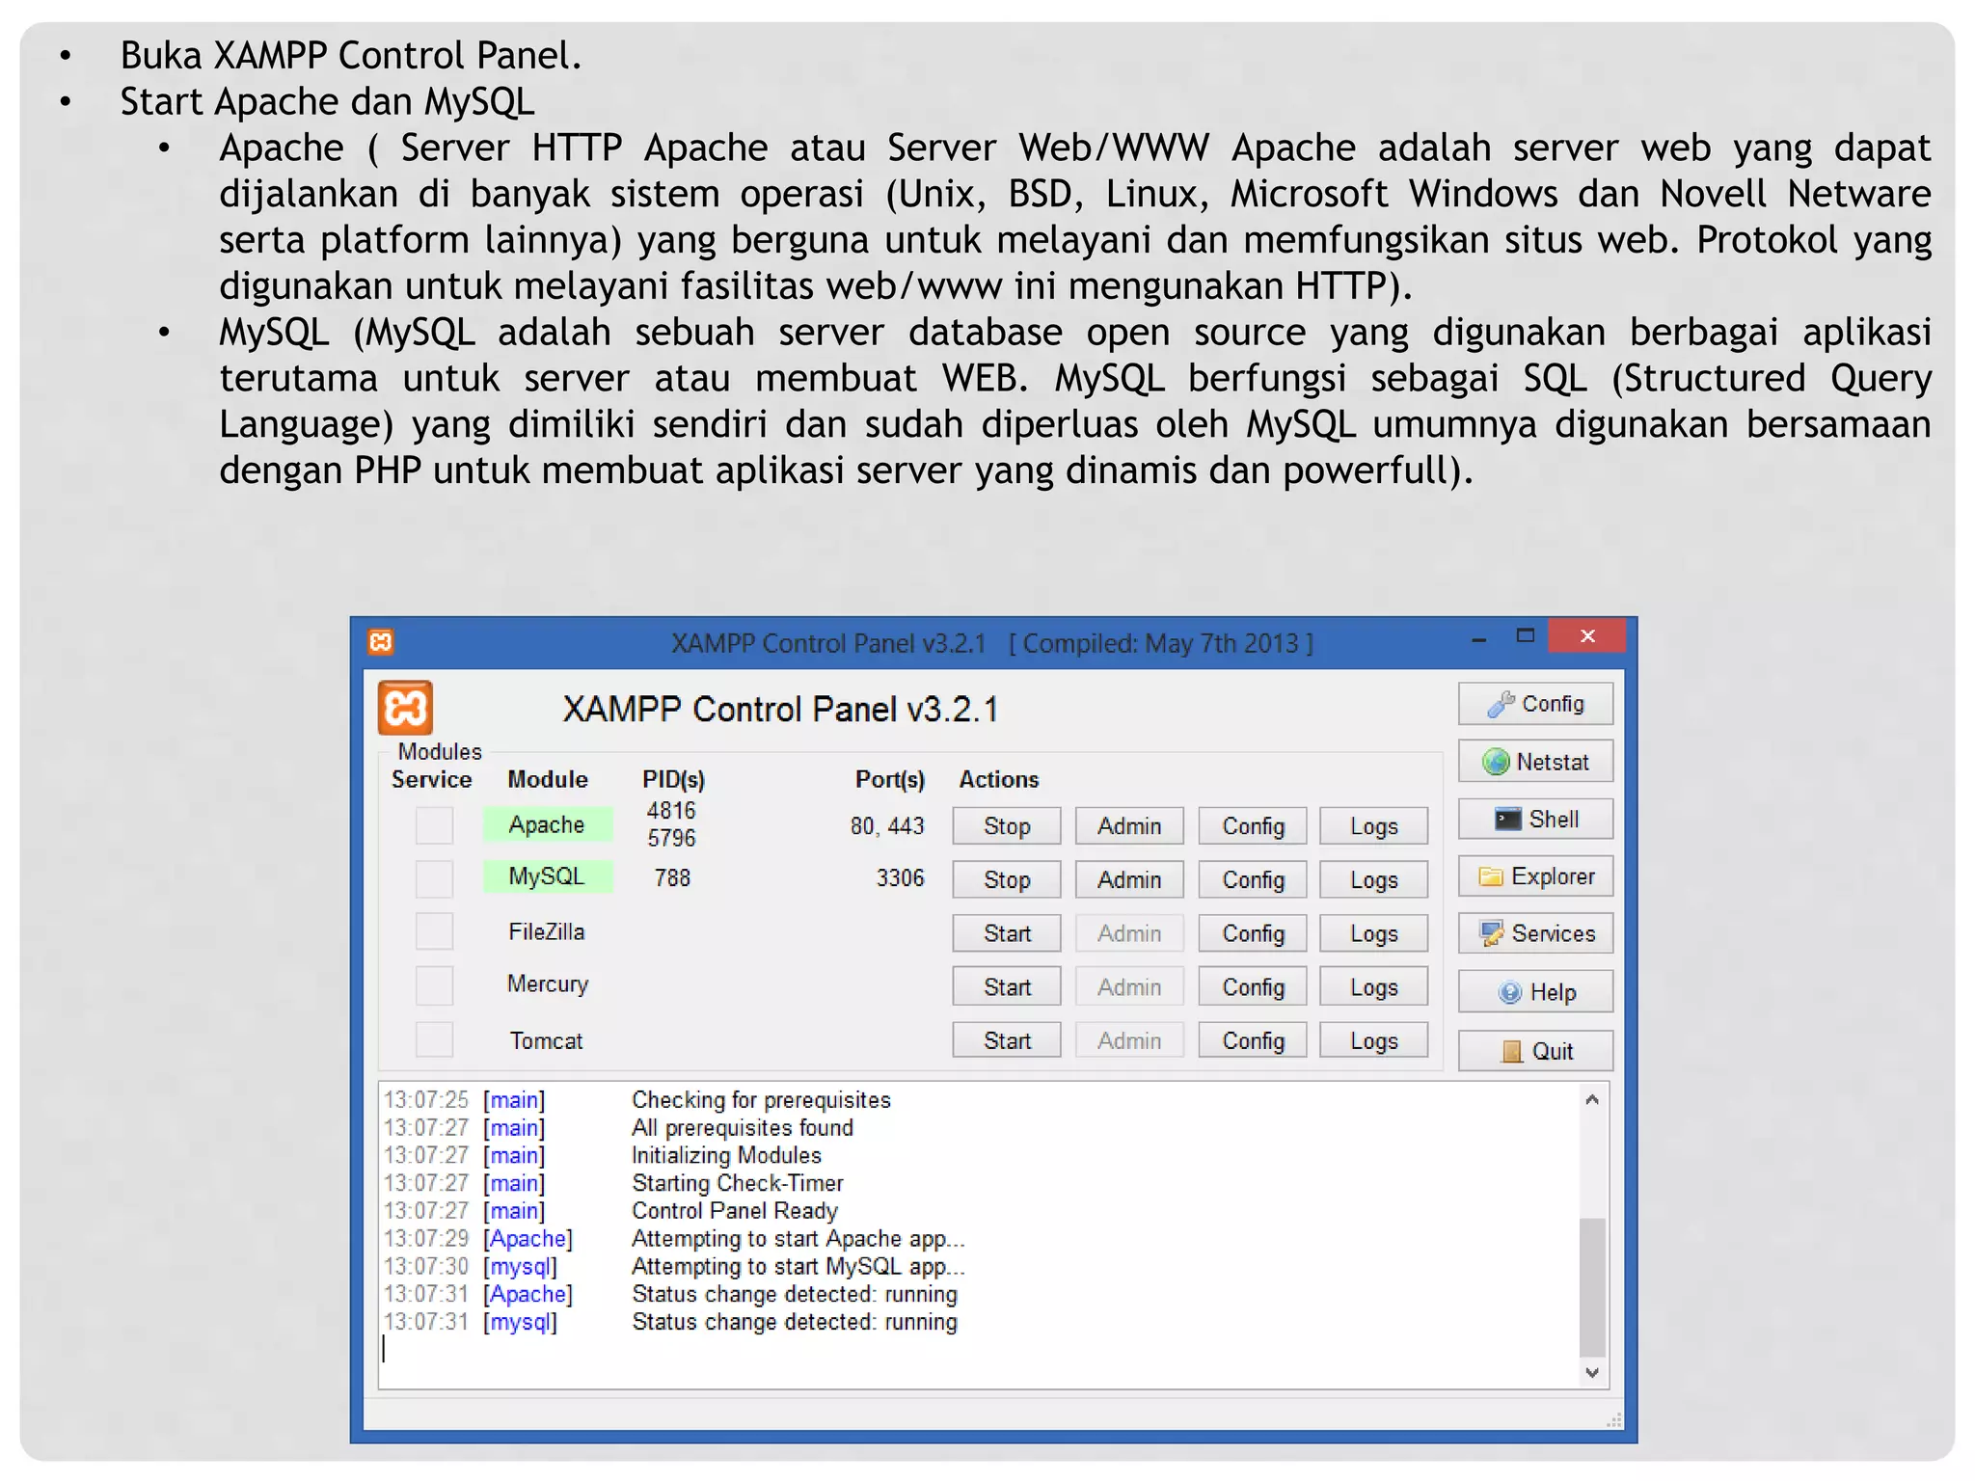Select the green MySQL module label
Viewport: 1975px width, 1481px height.
click(547, 876)
